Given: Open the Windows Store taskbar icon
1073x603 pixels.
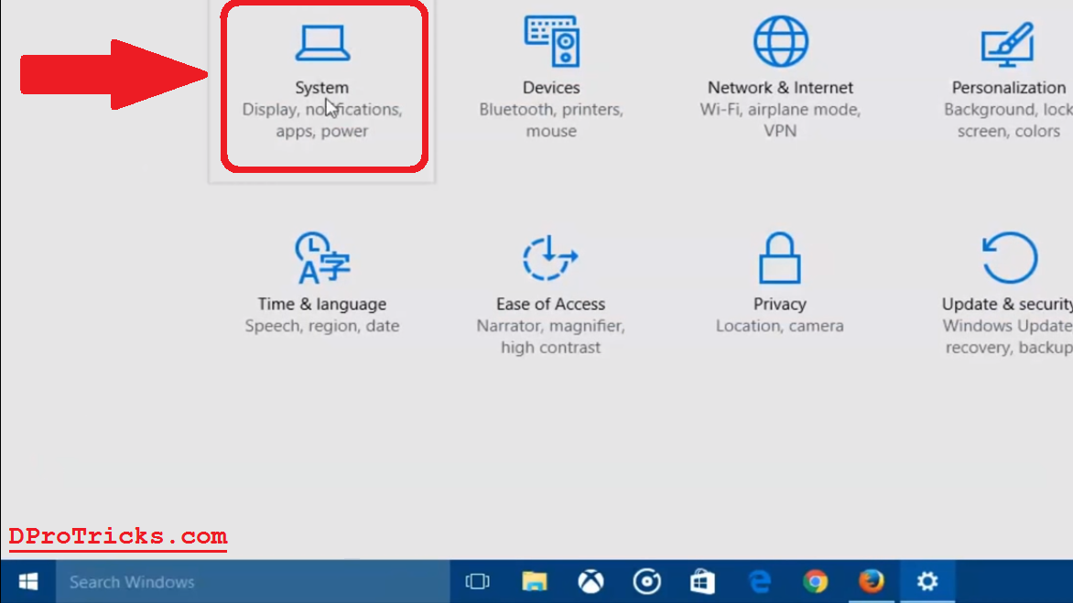Looking at the screenshot, I should [x=703, y=582].
